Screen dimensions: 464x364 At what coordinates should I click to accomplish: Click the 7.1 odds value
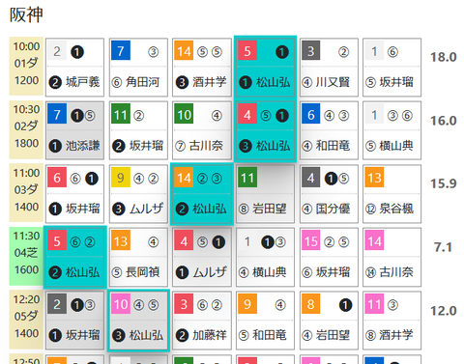click(443, 247)
